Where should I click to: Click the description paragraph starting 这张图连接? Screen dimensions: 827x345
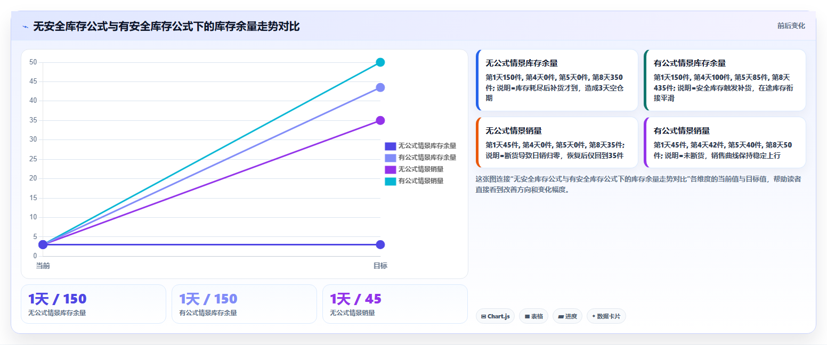(638, 184)
